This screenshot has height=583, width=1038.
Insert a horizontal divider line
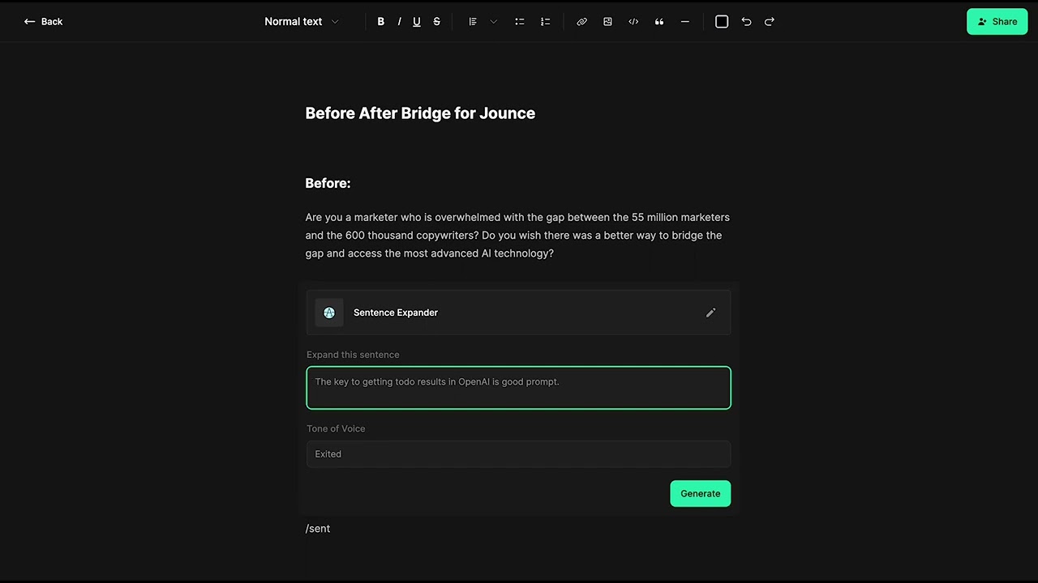click(x=684, y=22)
